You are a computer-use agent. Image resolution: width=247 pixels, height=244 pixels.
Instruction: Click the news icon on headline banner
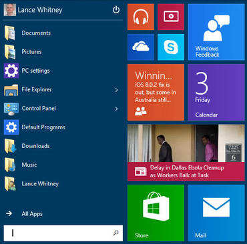pyautogui.click(x=141, y=171)
